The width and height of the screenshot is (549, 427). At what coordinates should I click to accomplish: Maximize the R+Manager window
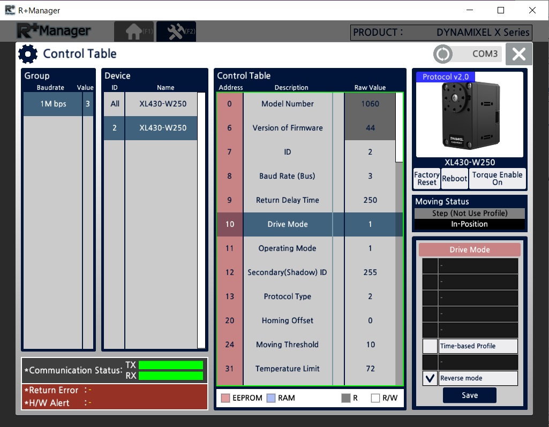(501, 10)
